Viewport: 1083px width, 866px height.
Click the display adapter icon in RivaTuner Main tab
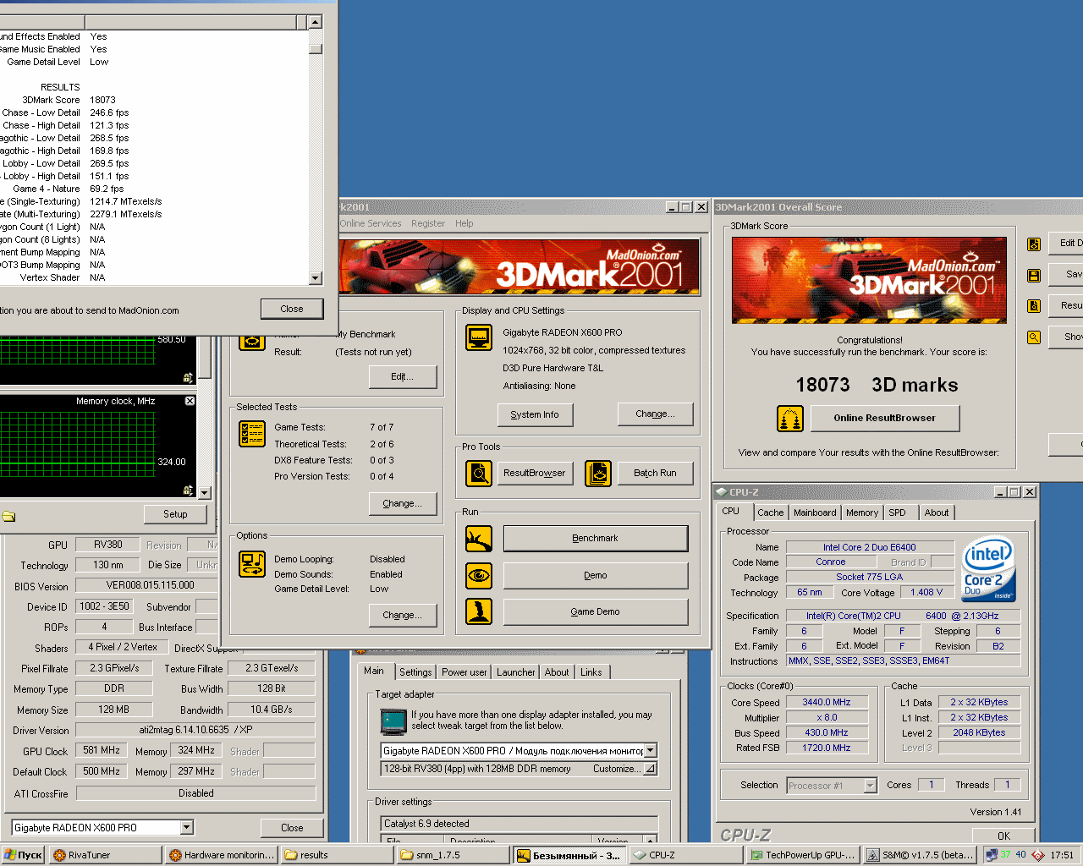click(393, 721)
